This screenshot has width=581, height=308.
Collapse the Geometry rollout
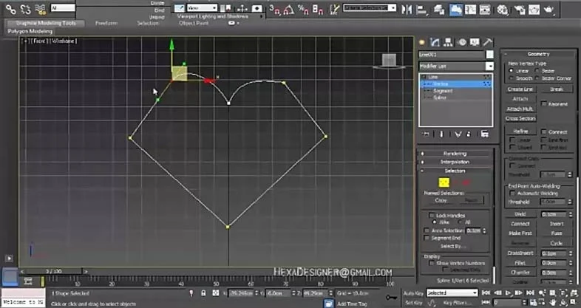(x=538, y=54)
